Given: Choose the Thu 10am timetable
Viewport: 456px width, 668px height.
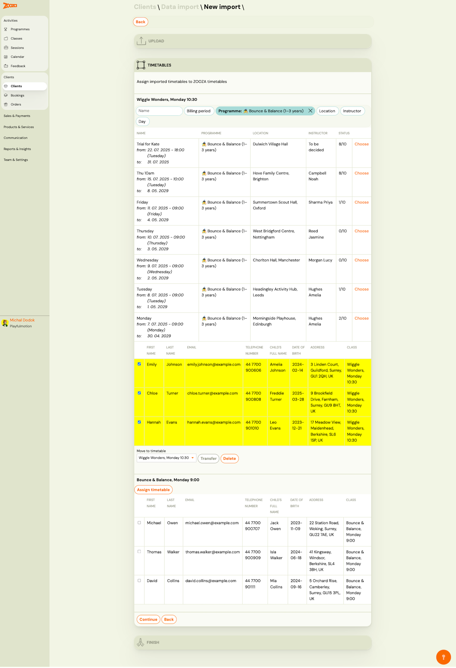Looking at the screenshot, I should tap(361, 173).
